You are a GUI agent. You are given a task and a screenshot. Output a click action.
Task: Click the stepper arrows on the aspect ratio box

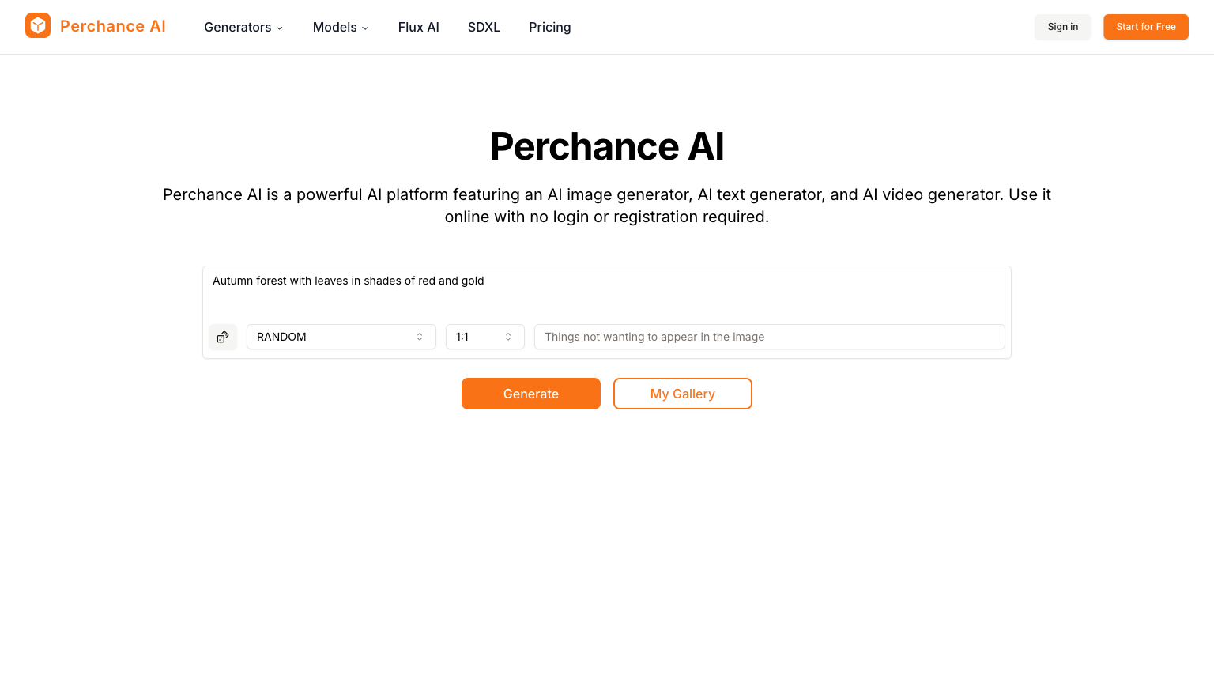tap(507, 337)
